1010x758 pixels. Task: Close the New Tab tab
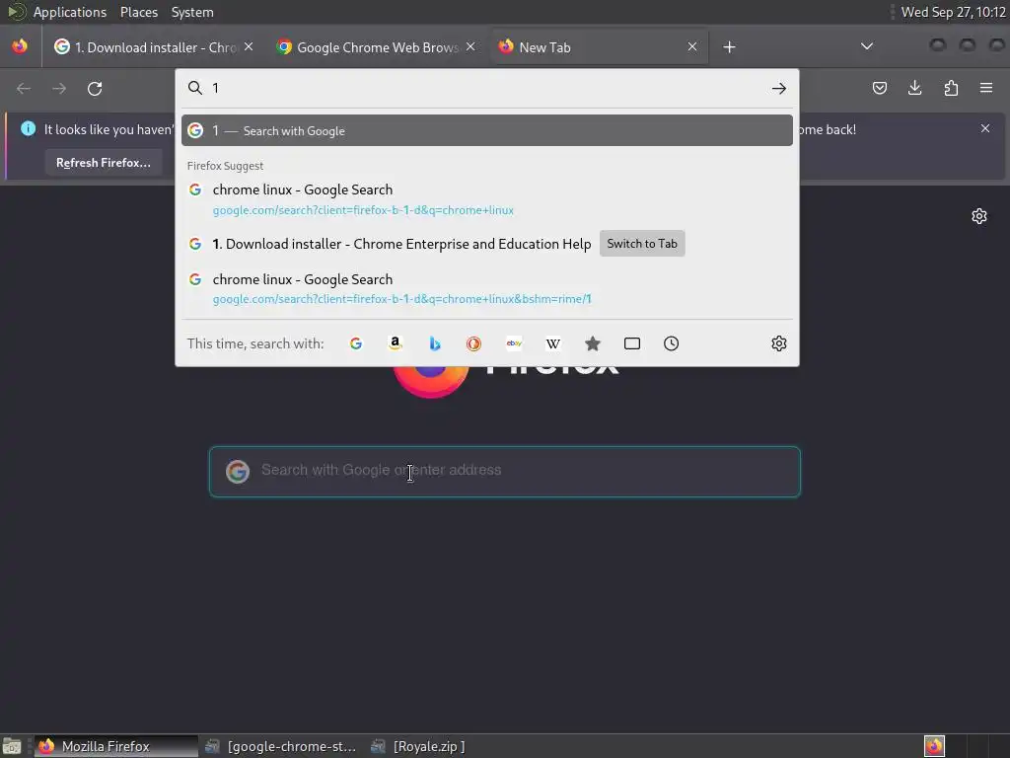tap(692, 46)
